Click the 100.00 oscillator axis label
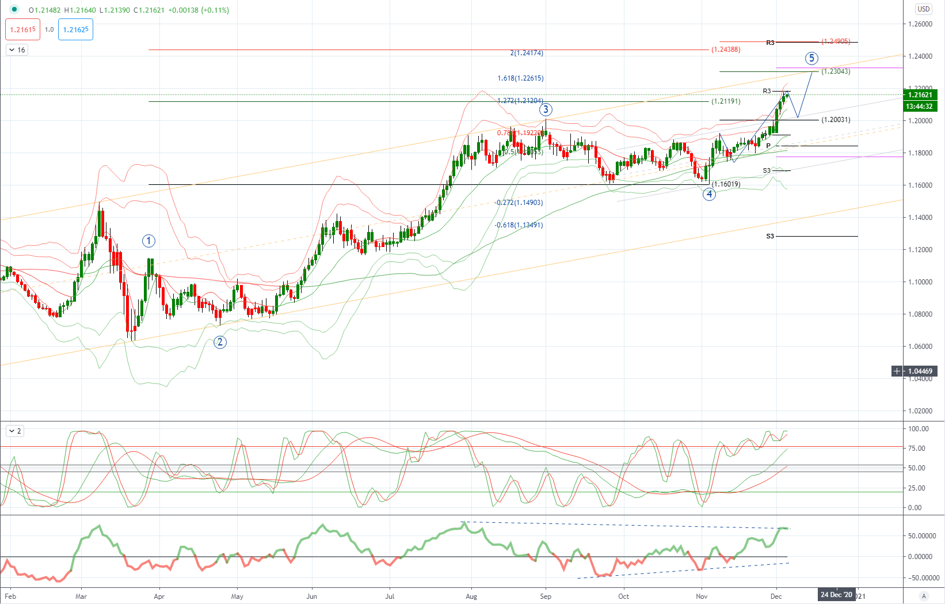 919,429
